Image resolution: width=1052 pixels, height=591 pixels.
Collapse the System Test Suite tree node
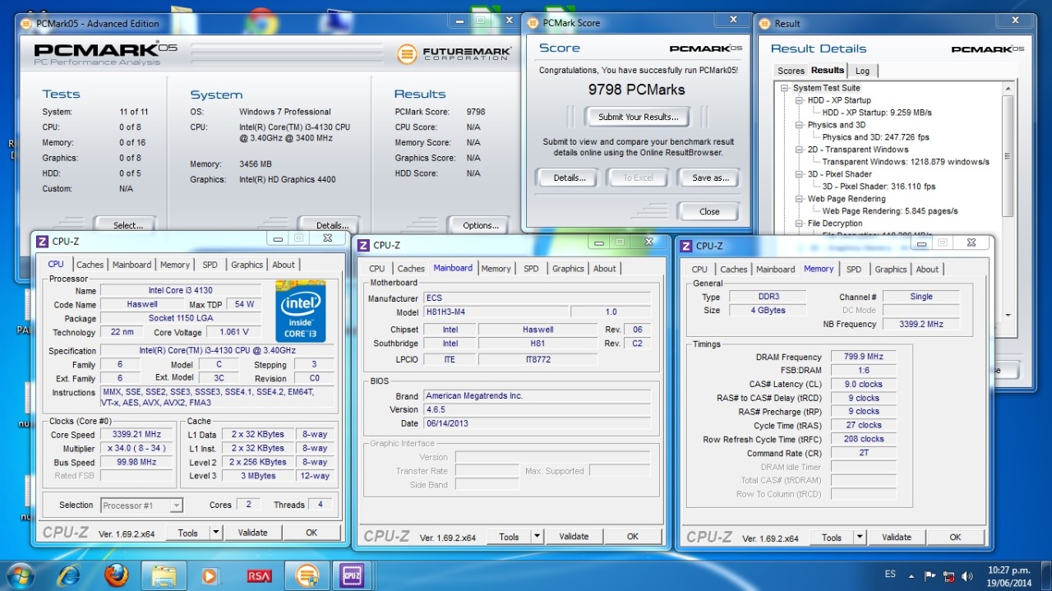click(x=785, y=88)
